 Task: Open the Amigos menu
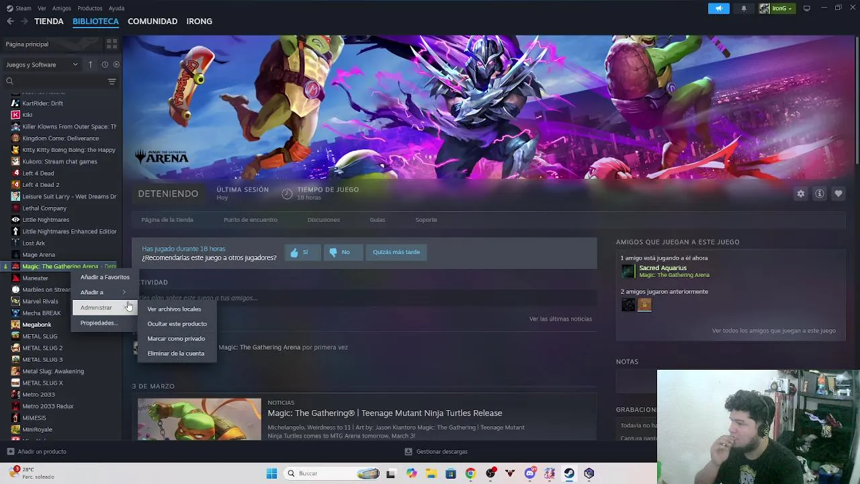pyautogui.click(x=62, y=8)
